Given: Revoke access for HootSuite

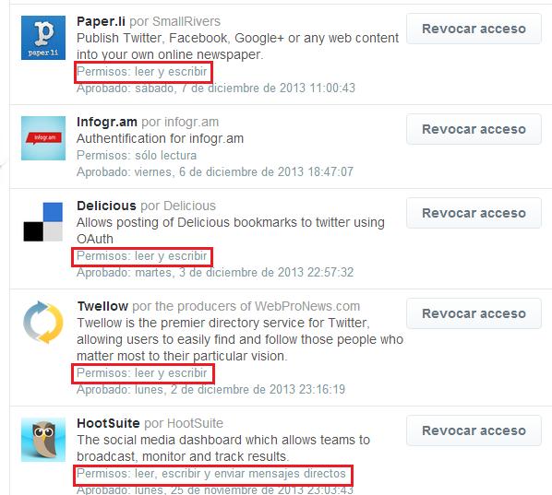Looking at the screenshot, I should coord(474,430).
